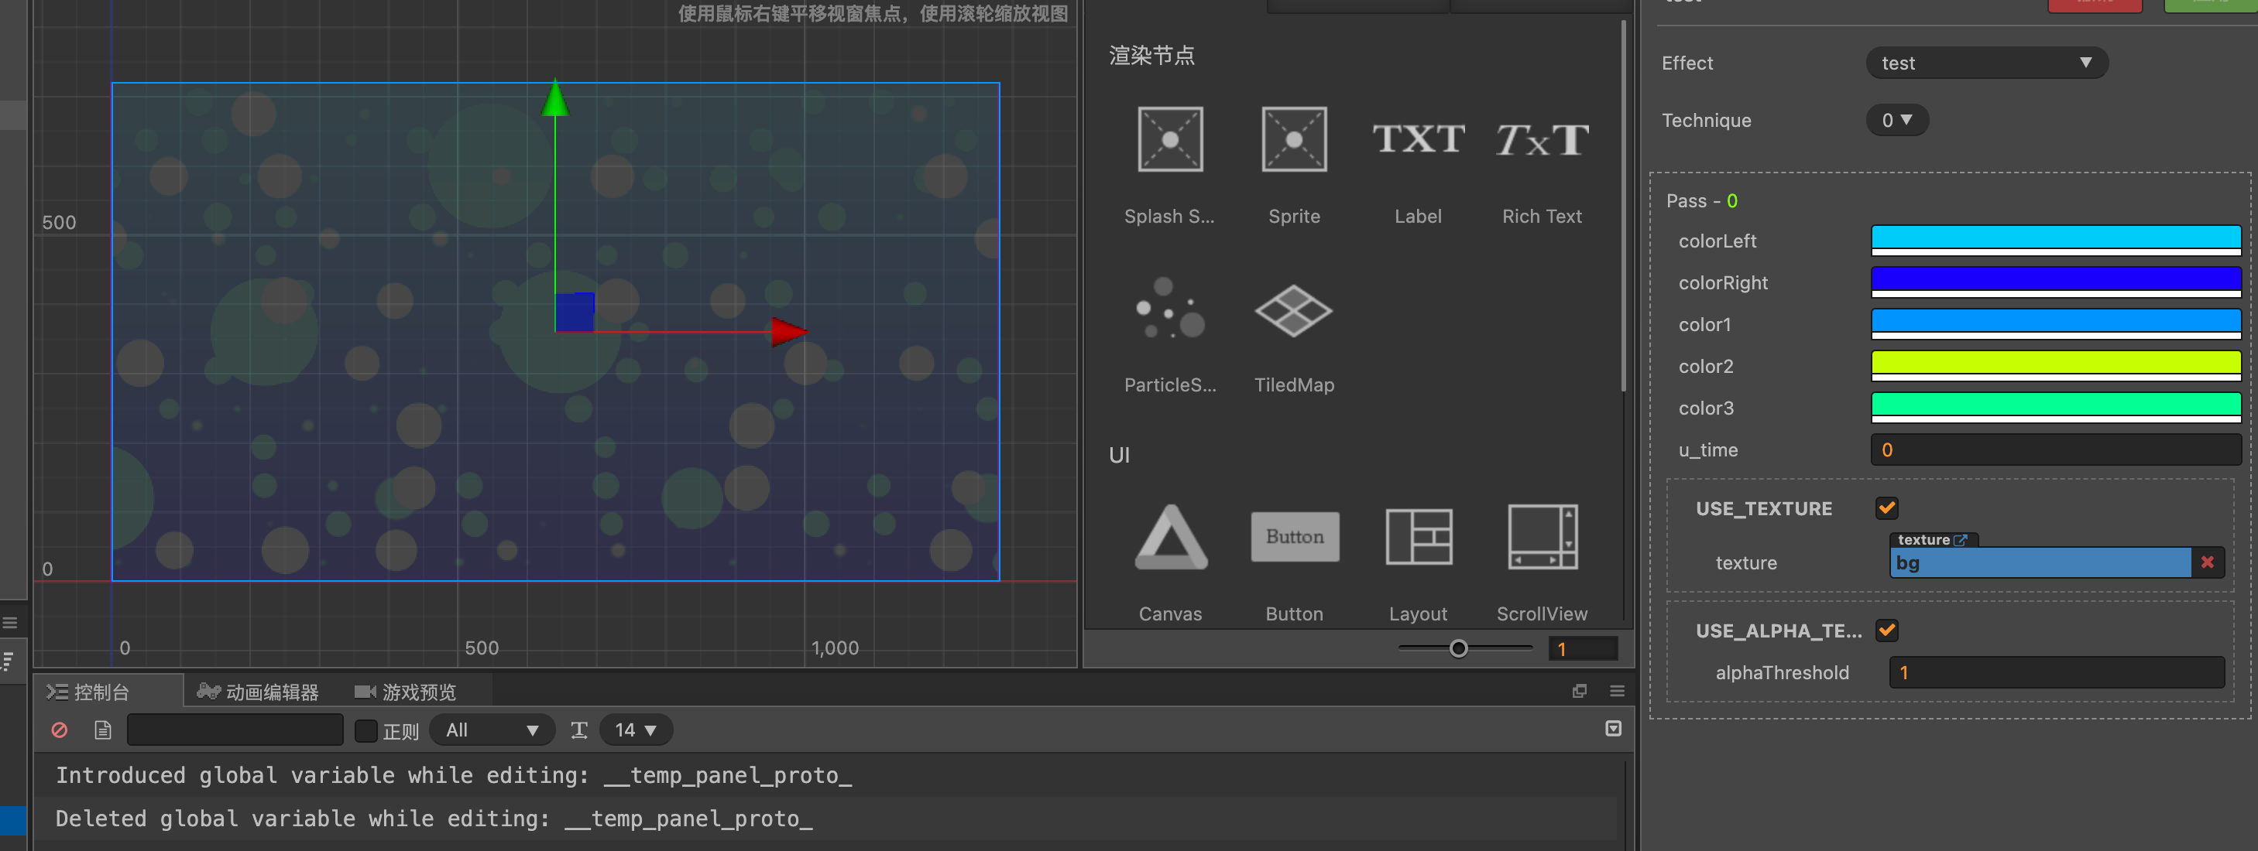
Task: Toggle the USE_ALPHA_TEST checkbox
Action: click(x=1886, y=631)
